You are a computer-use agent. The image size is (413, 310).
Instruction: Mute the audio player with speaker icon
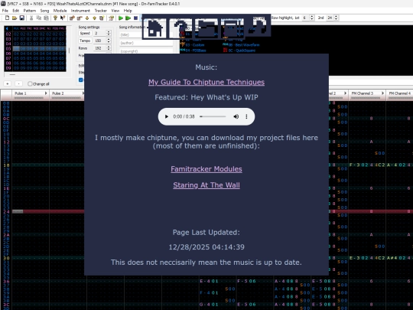tap(236, 116)
